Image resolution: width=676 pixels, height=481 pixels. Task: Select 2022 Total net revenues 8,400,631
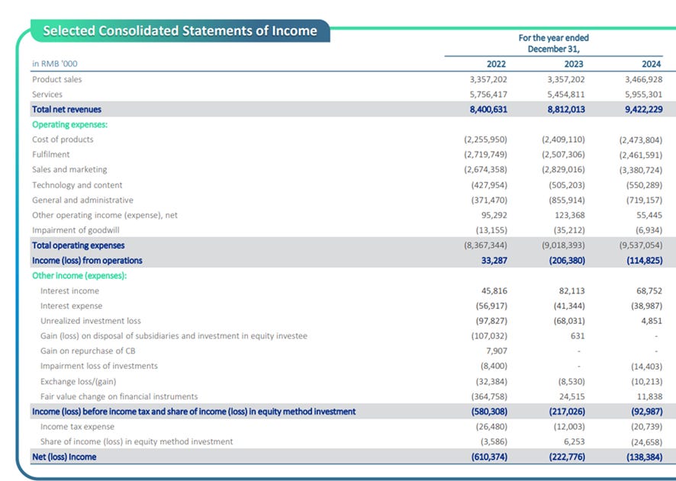(488, 109)
